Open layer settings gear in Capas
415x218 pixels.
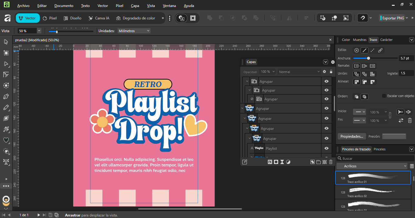[324, 72]
